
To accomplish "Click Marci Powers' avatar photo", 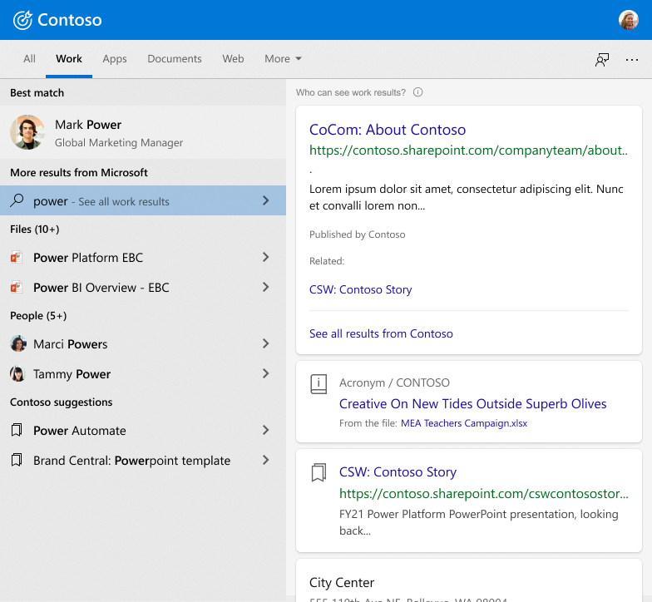I will [18, 343].
